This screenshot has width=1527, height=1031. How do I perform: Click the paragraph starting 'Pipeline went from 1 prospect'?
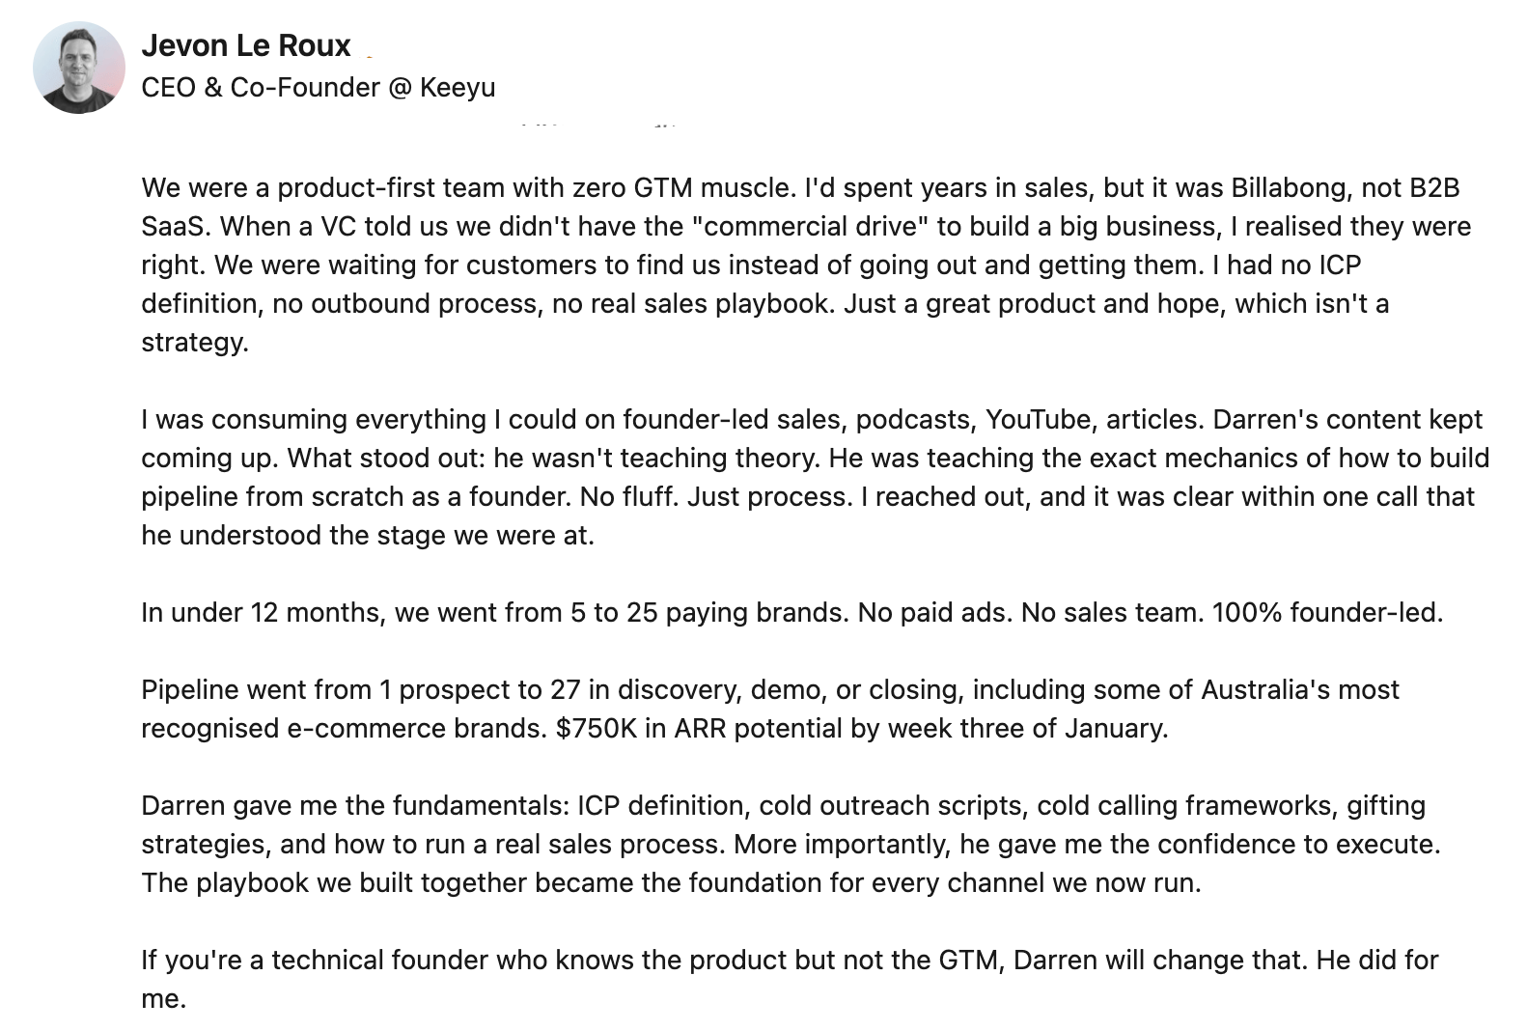[770, 709]
